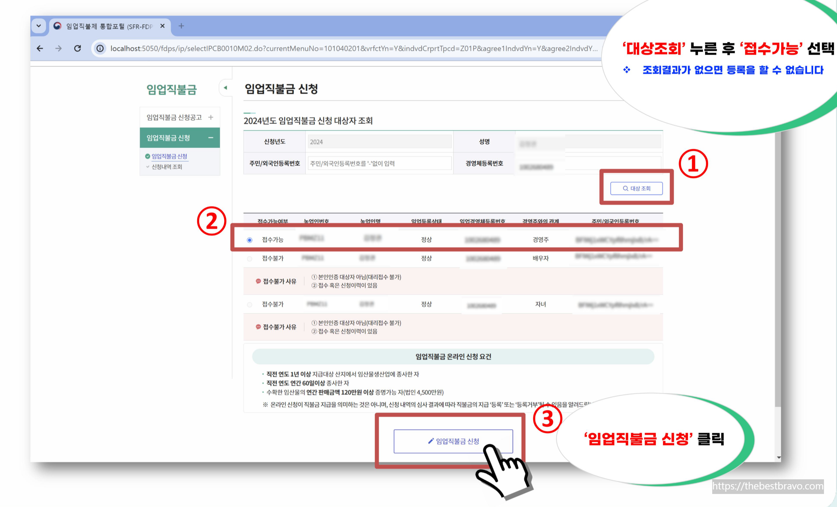837x507 pixels.
Task: Click the browser forward arrow
Action: pyautogui.click(x=58, y=48)
